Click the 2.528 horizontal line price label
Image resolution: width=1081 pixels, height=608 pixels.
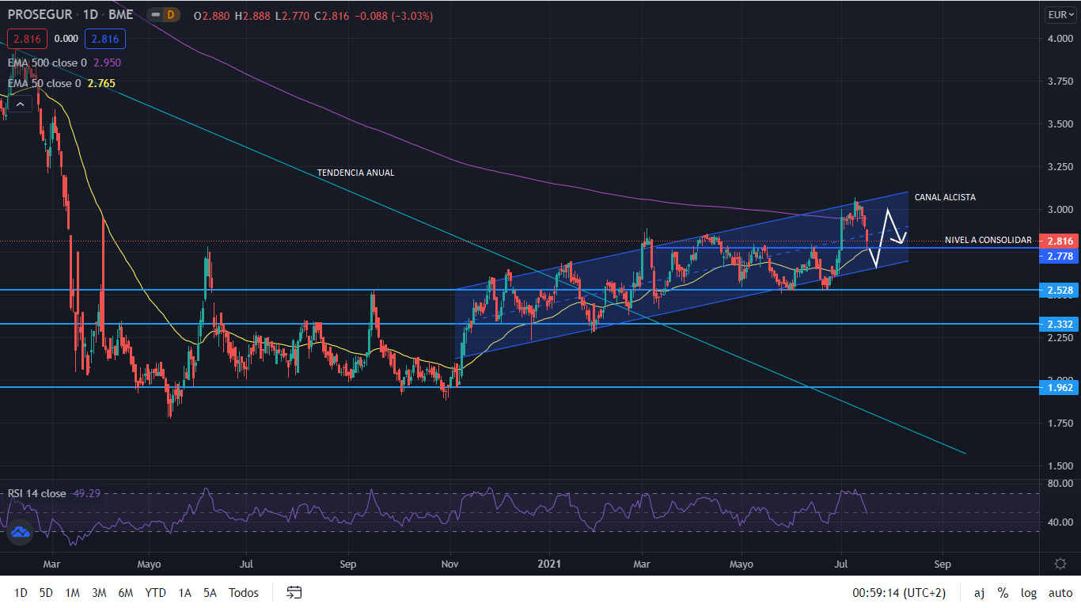[x=1060, y=291]
